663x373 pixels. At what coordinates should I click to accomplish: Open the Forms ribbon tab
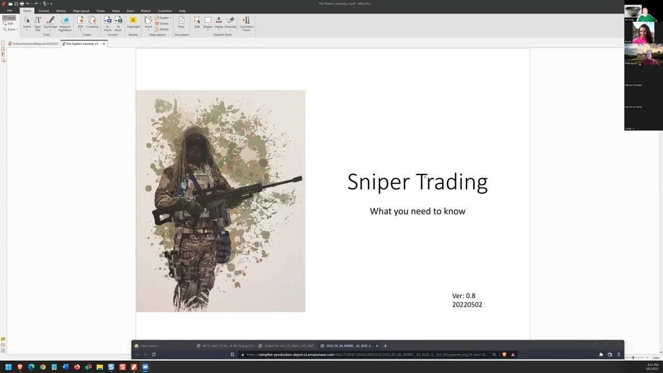pos(100,10)
